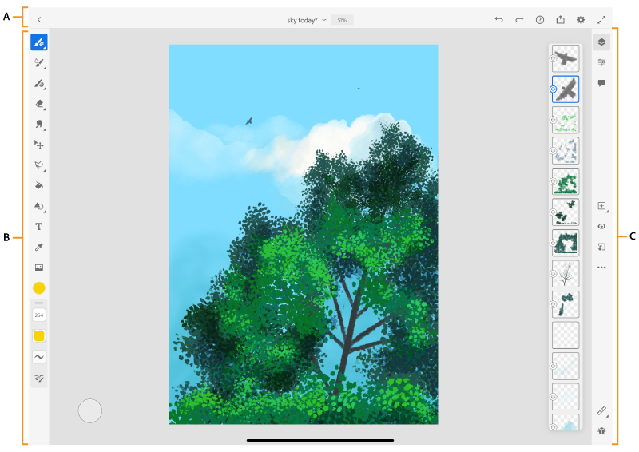Click the document title sky today
This screenshot has height=452, width=639.
coord(302,20)
